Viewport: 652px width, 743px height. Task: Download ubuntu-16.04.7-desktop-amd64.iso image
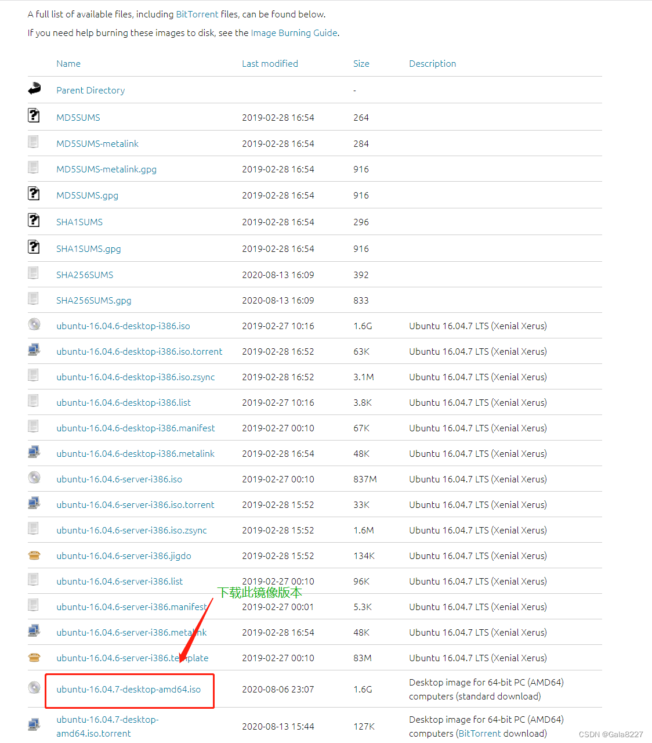129,689
